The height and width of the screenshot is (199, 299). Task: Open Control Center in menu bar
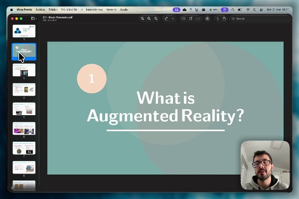(x=261, y=9)
